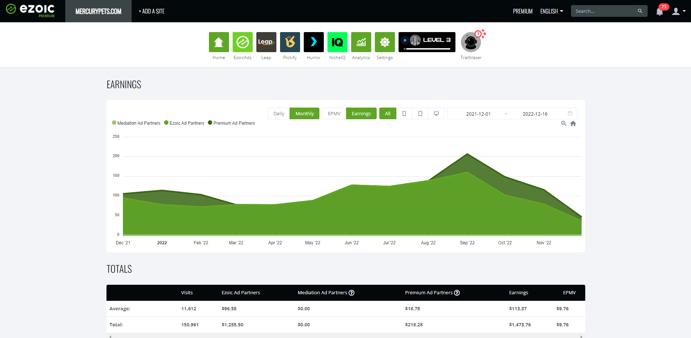Open the English language dropdown
The width and height of the screenshot is (691, 338).
tap(552, 11)
